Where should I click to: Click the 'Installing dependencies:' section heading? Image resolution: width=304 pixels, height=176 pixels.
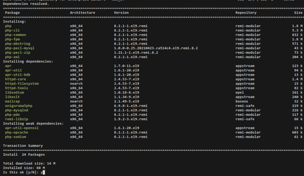coord(28,61)
